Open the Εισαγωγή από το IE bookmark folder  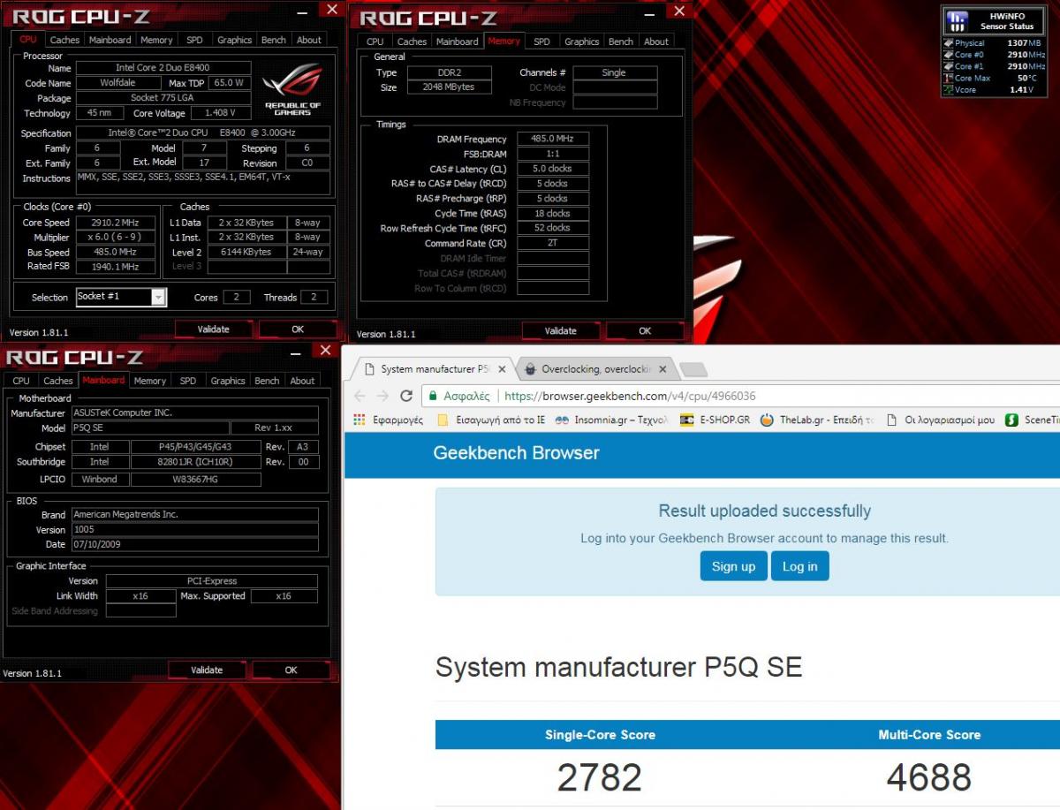coord(492,420)
